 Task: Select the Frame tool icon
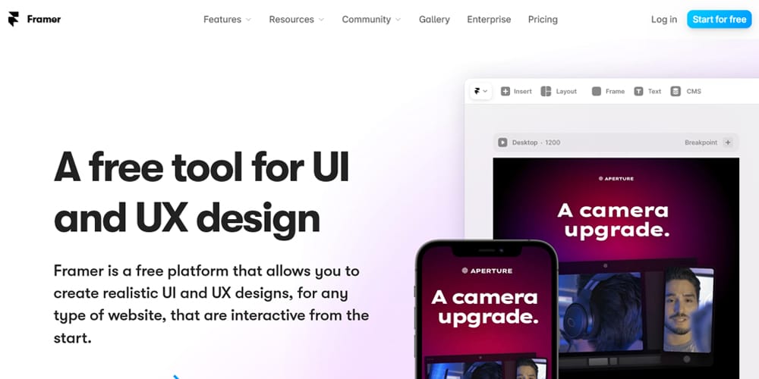click(x=597, y=92)
